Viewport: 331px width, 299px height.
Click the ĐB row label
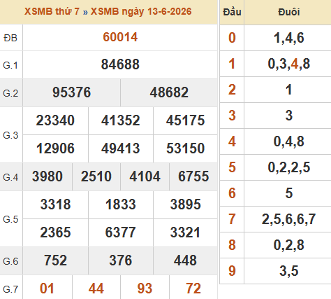point(10,38)
